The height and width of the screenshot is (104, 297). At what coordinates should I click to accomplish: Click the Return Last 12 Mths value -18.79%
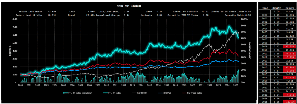(x=51, y=15)
